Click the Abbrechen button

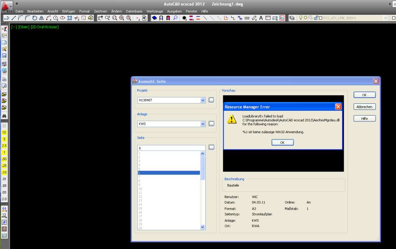(364, 107)
